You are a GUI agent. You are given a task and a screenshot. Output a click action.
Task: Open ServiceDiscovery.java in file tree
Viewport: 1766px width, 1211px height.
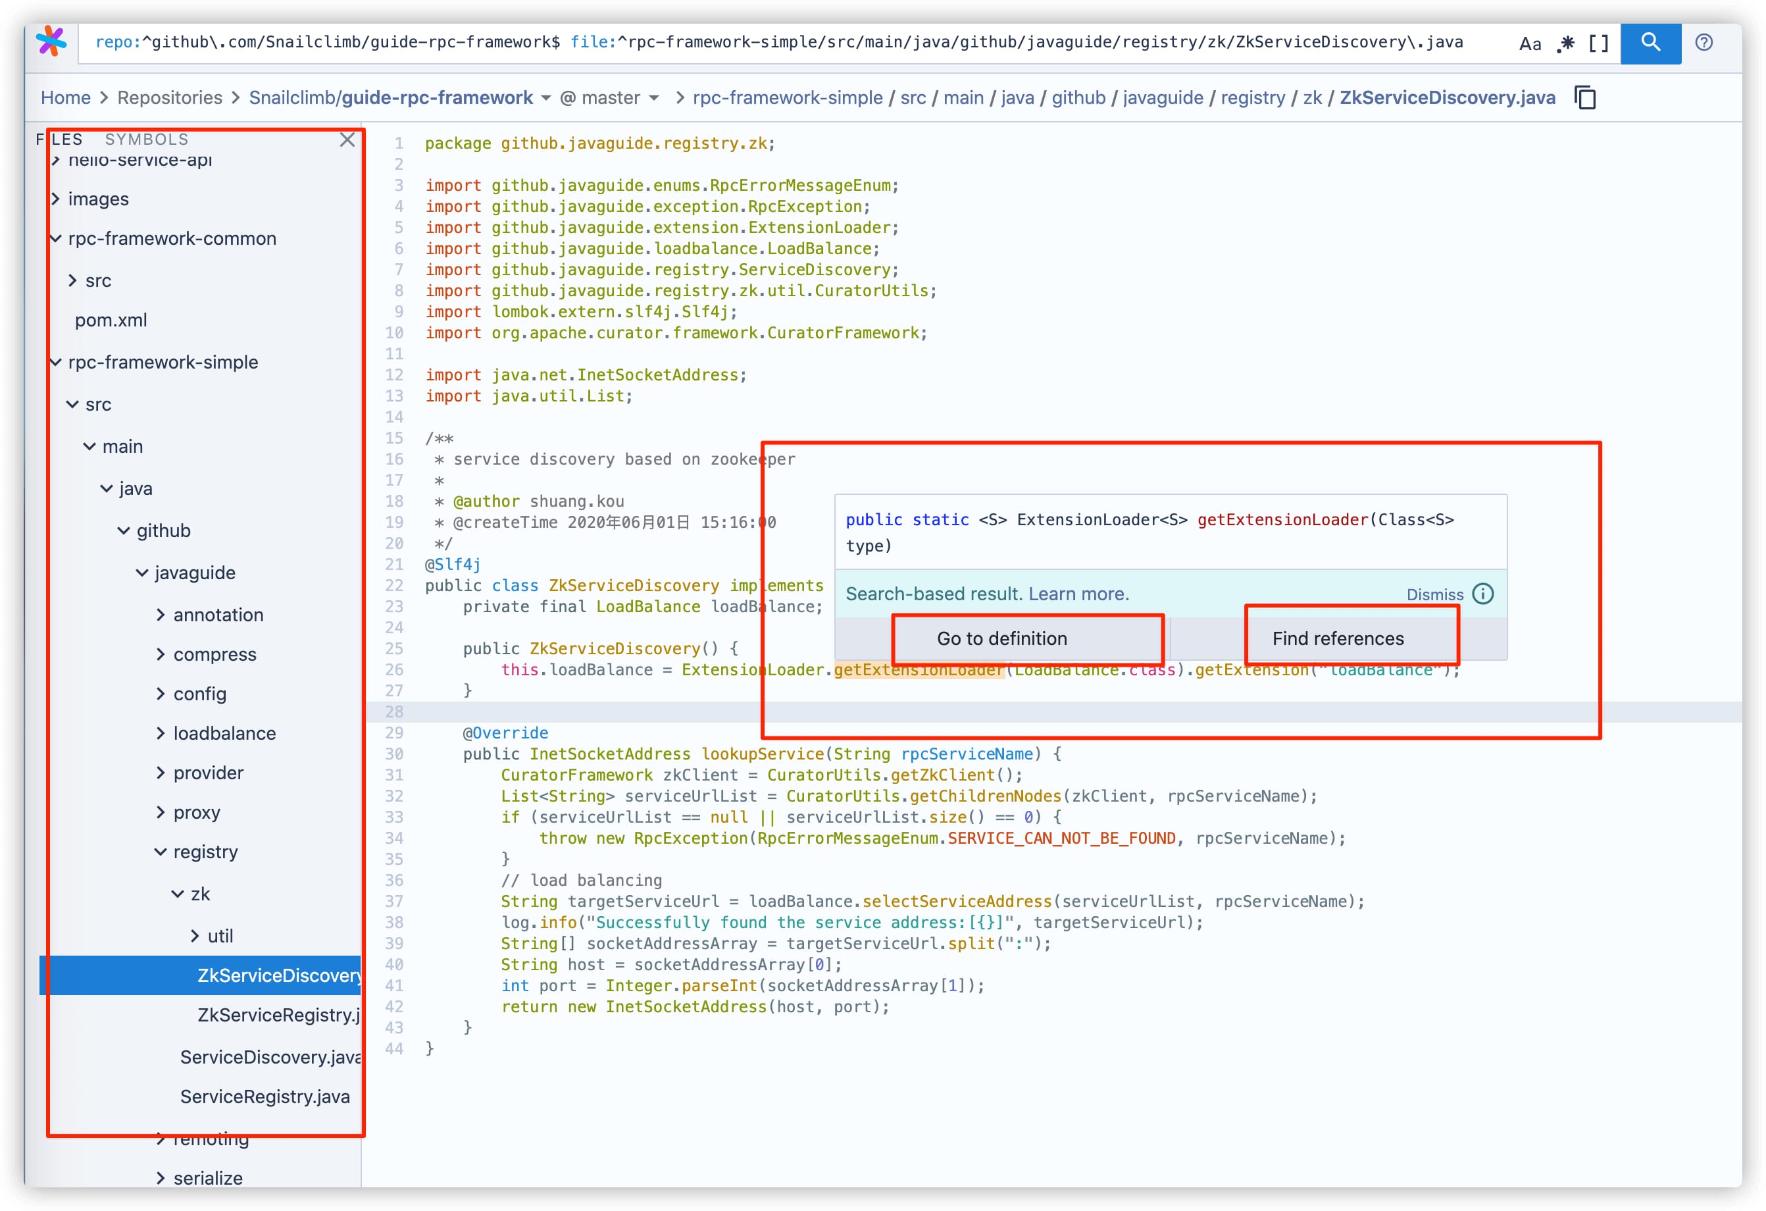tap(270, 1058)
